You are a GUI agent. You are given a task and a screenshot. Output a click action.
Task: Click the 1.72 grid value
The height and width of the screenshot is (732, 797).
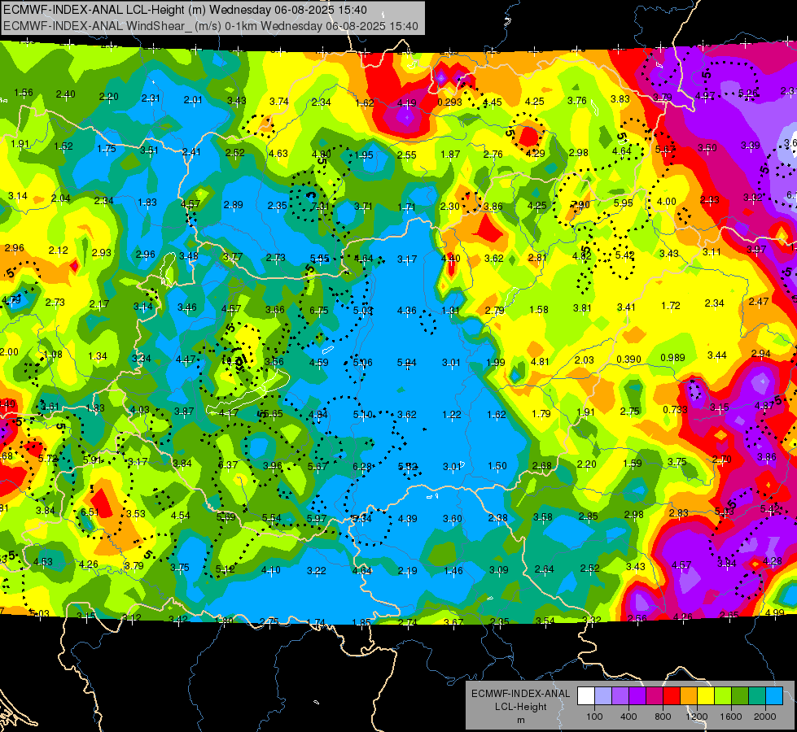click(x=671, y=305)
